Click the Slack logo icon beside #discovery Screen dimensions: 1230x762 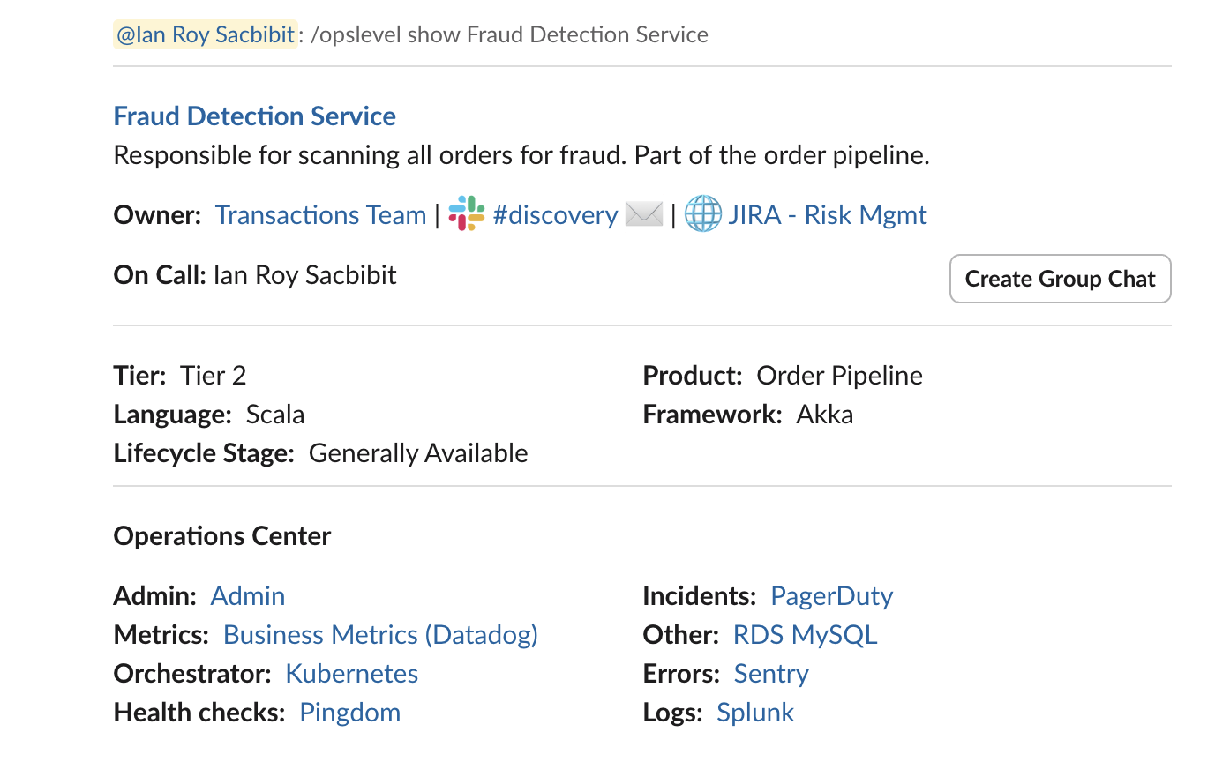click(x=467, y=214)
